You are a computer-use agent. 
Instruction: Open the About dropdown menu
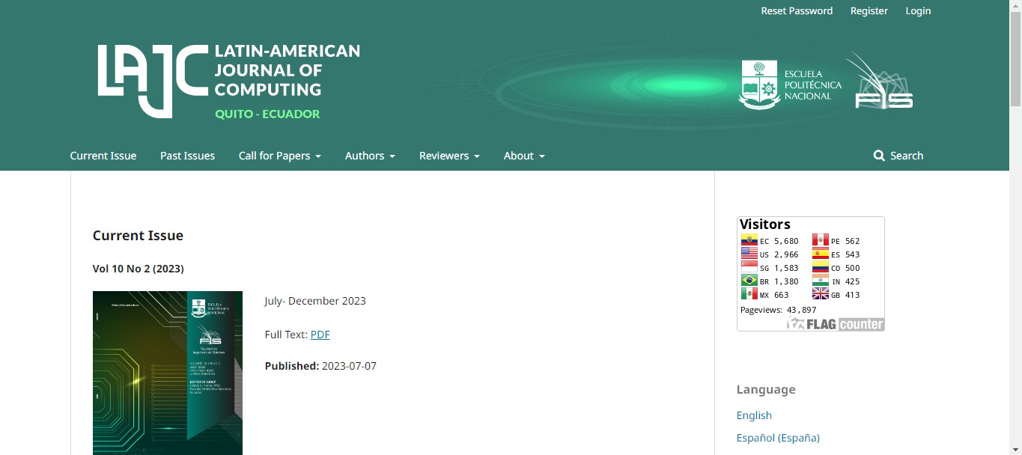[x=524, y=156]
